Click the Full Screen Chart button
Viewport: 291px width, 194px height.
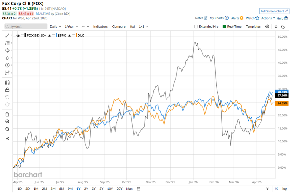click(274, 11)
